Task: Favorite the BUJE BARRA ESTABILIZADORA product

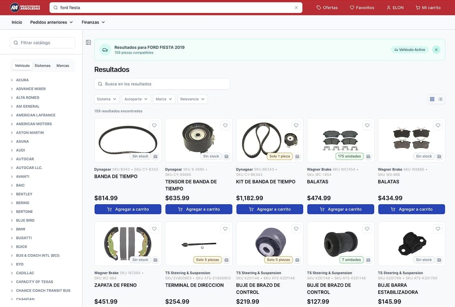Action: point(438,229)
